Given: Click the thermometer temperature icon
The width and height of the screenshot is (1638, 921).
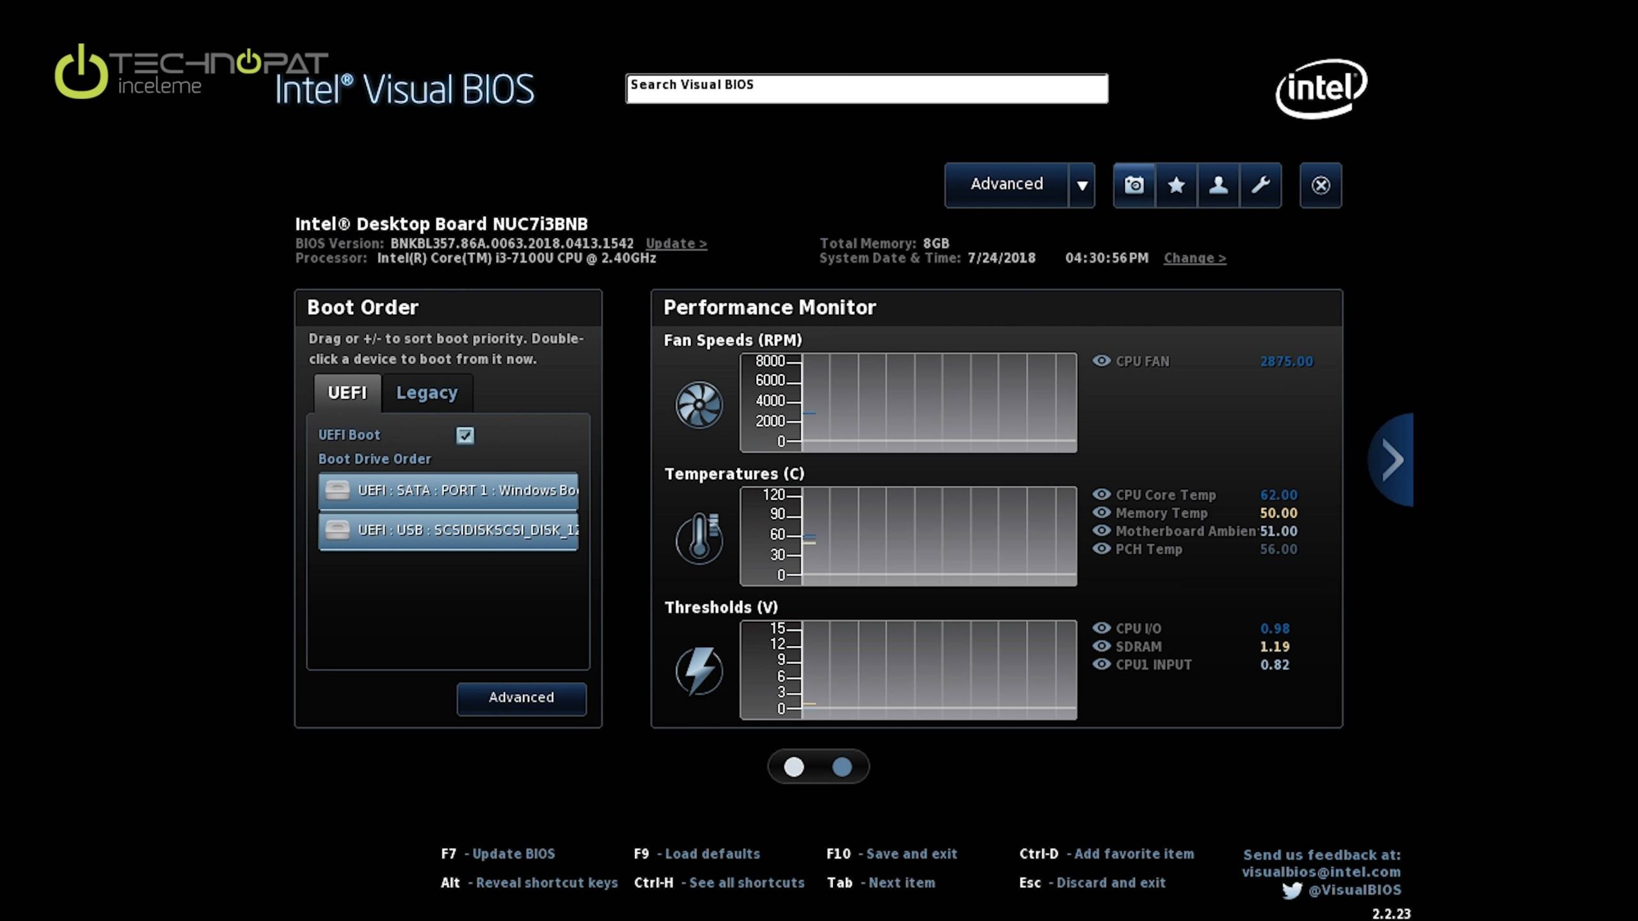Looking at the screenshot, I should pos(699,539).
